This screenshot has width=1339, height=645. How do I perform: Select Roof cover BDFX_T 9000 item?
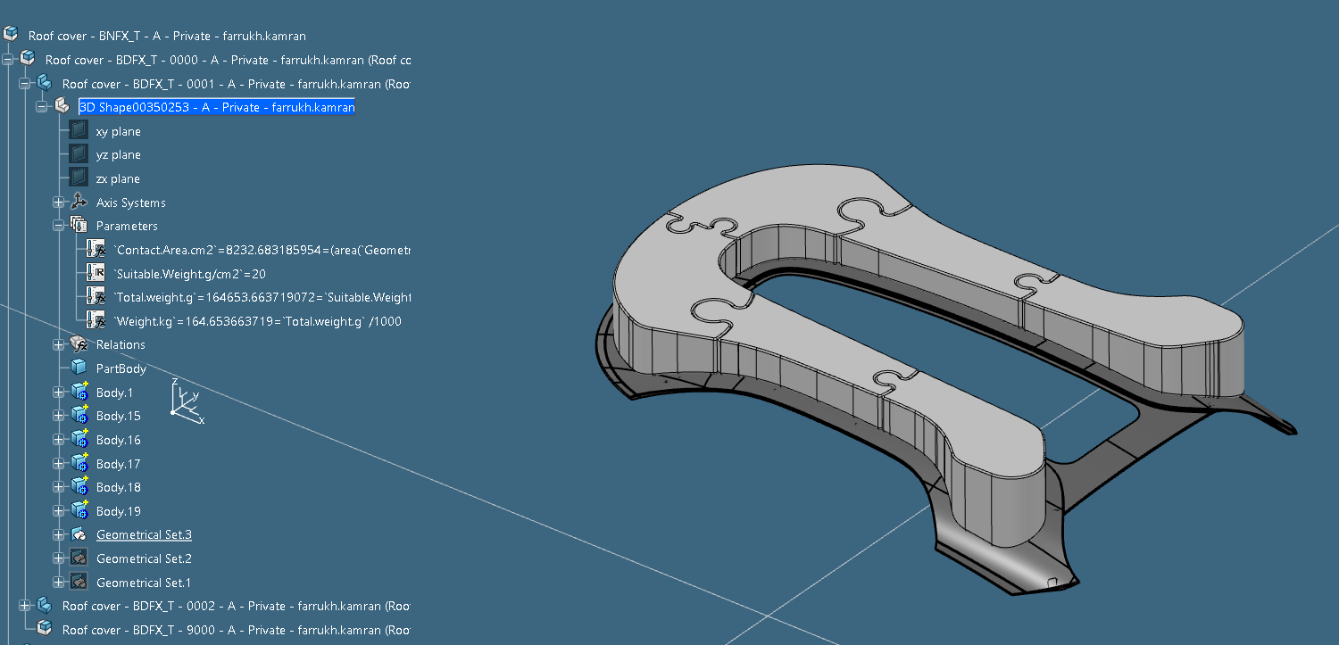pyautogui.click(x=236, y=630)
